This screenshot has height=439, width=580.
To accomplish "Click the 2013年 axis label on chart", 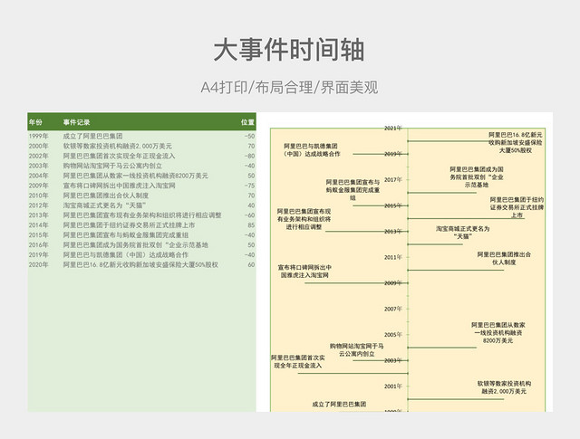I will pyautogui.click(x=392, y=232).
